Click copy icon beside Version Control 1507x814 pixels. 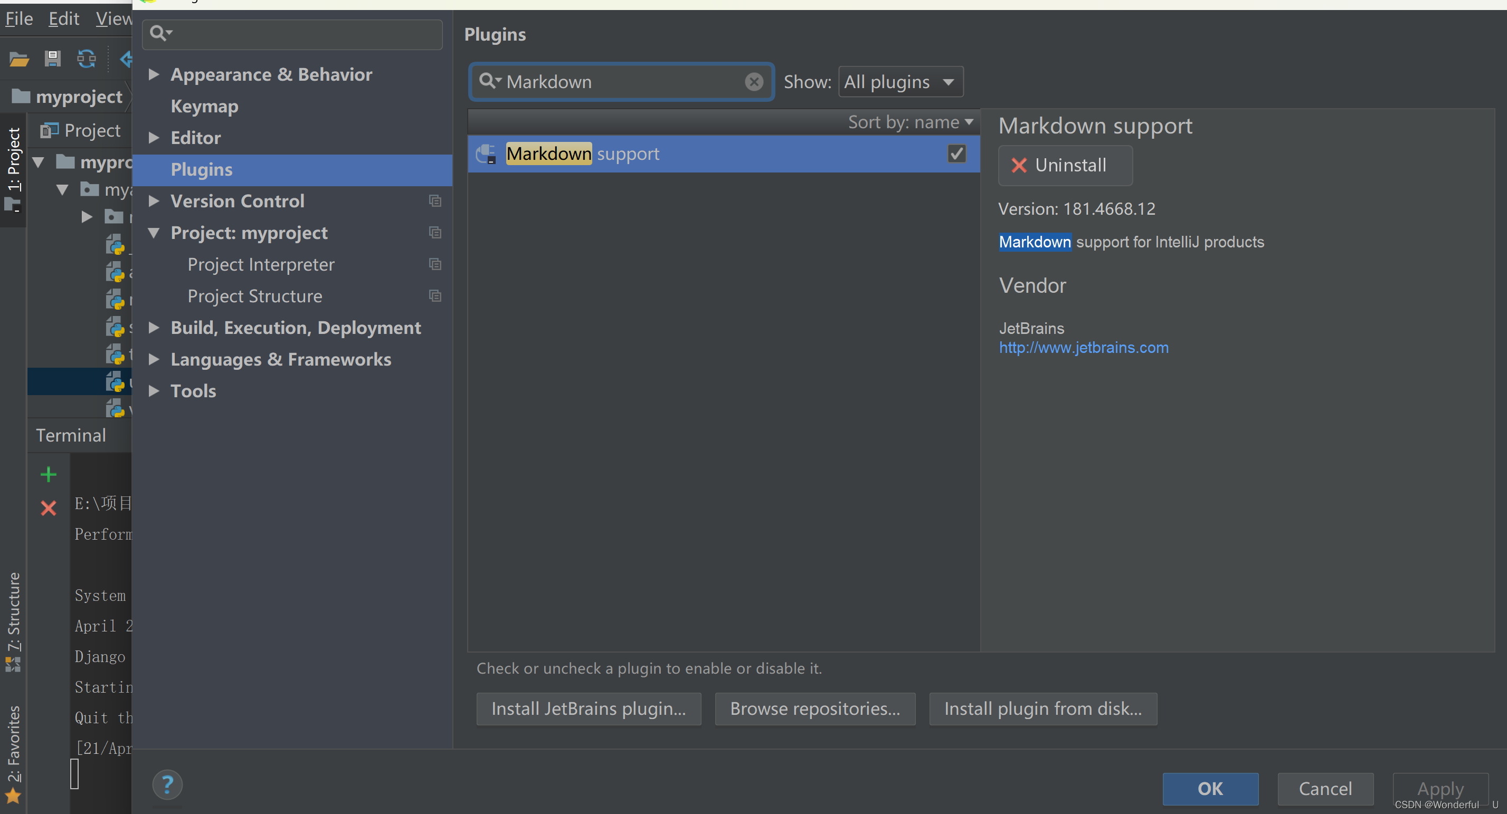[434, 201]
